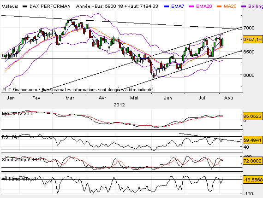Click the Jul month label
Viewport: 263px width, 198px height.
coord(202,98)
